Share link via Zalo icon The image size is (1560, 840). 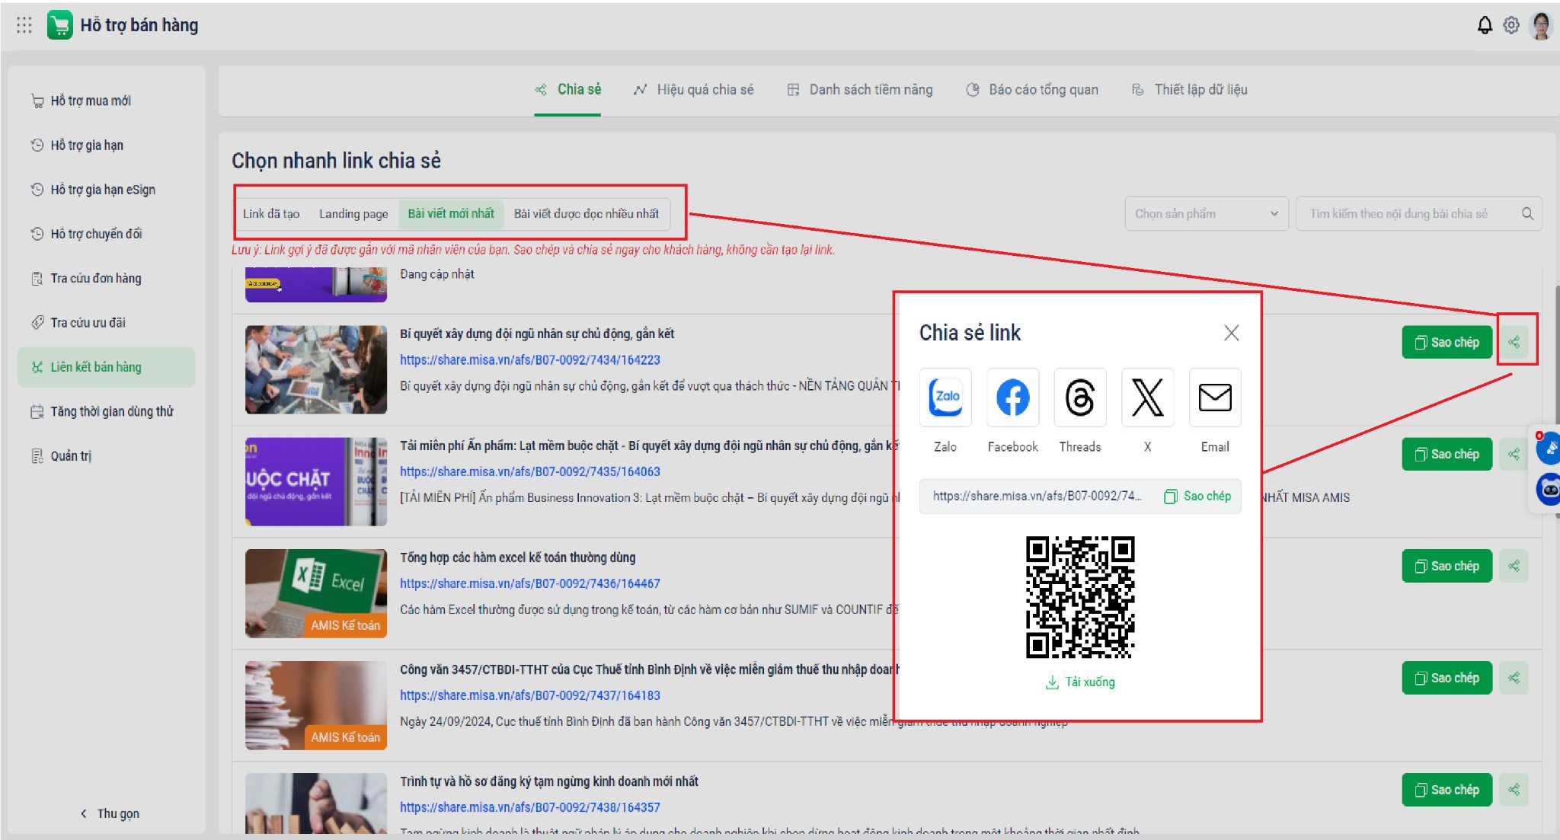[945, 398]
